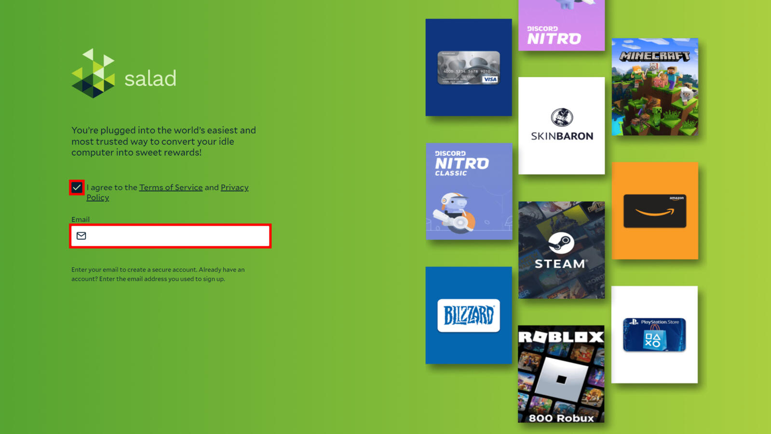The width and height of the screenshot is (771, 434).
Task: Click the envelope icon in Email field
Action: pos(81,236)
